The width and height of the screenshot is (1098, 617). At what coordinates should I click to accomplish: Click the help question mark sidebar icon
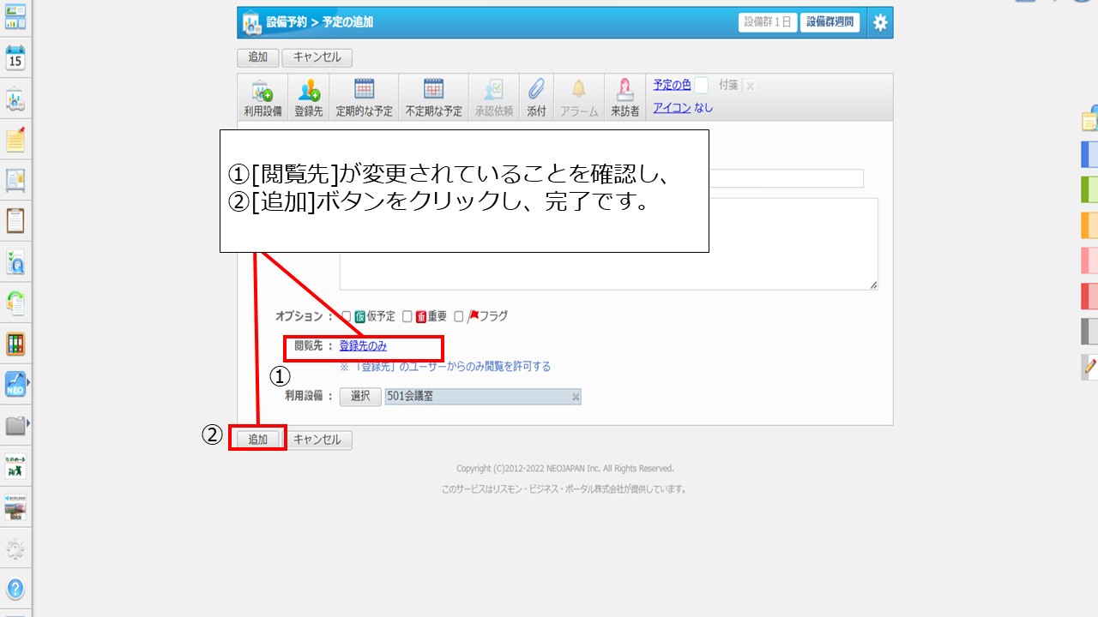(15, 589)
